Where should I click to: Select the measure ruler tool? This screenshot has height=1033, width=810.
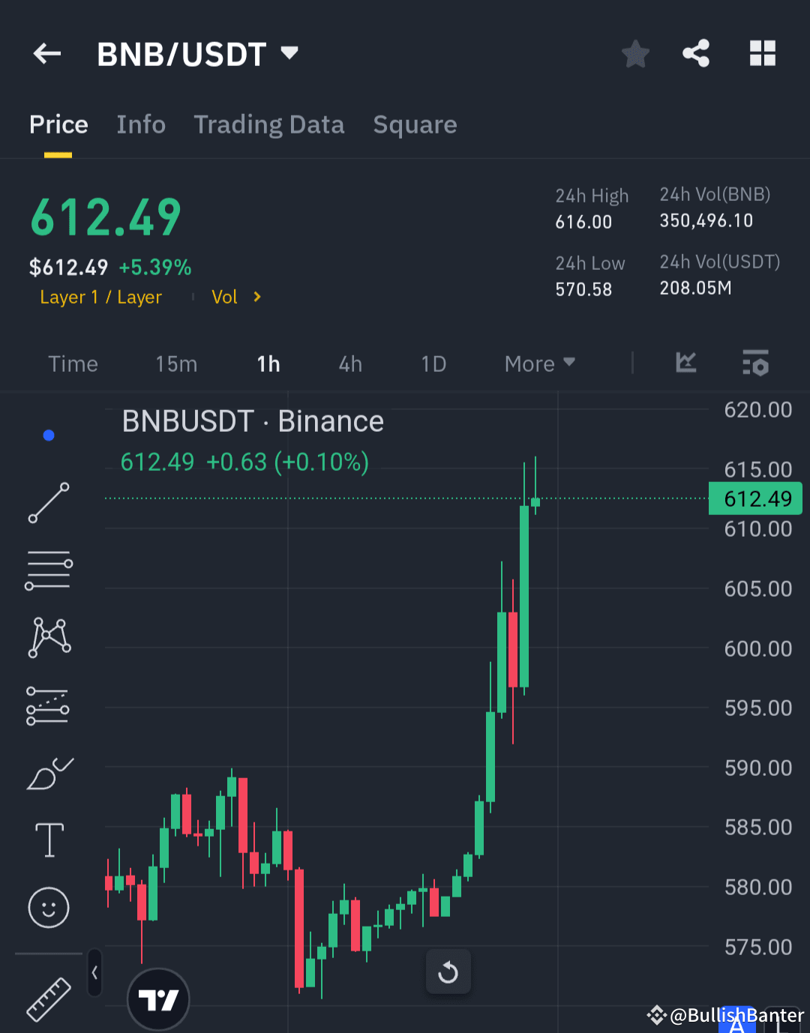(48, 1001)
